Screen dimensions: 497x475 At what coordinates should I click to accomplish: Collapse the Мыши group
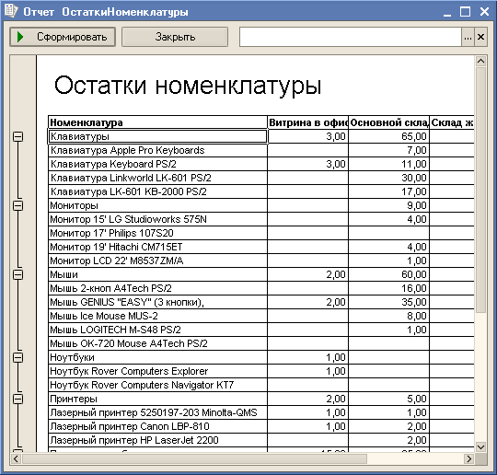click(x=18, y=274)
